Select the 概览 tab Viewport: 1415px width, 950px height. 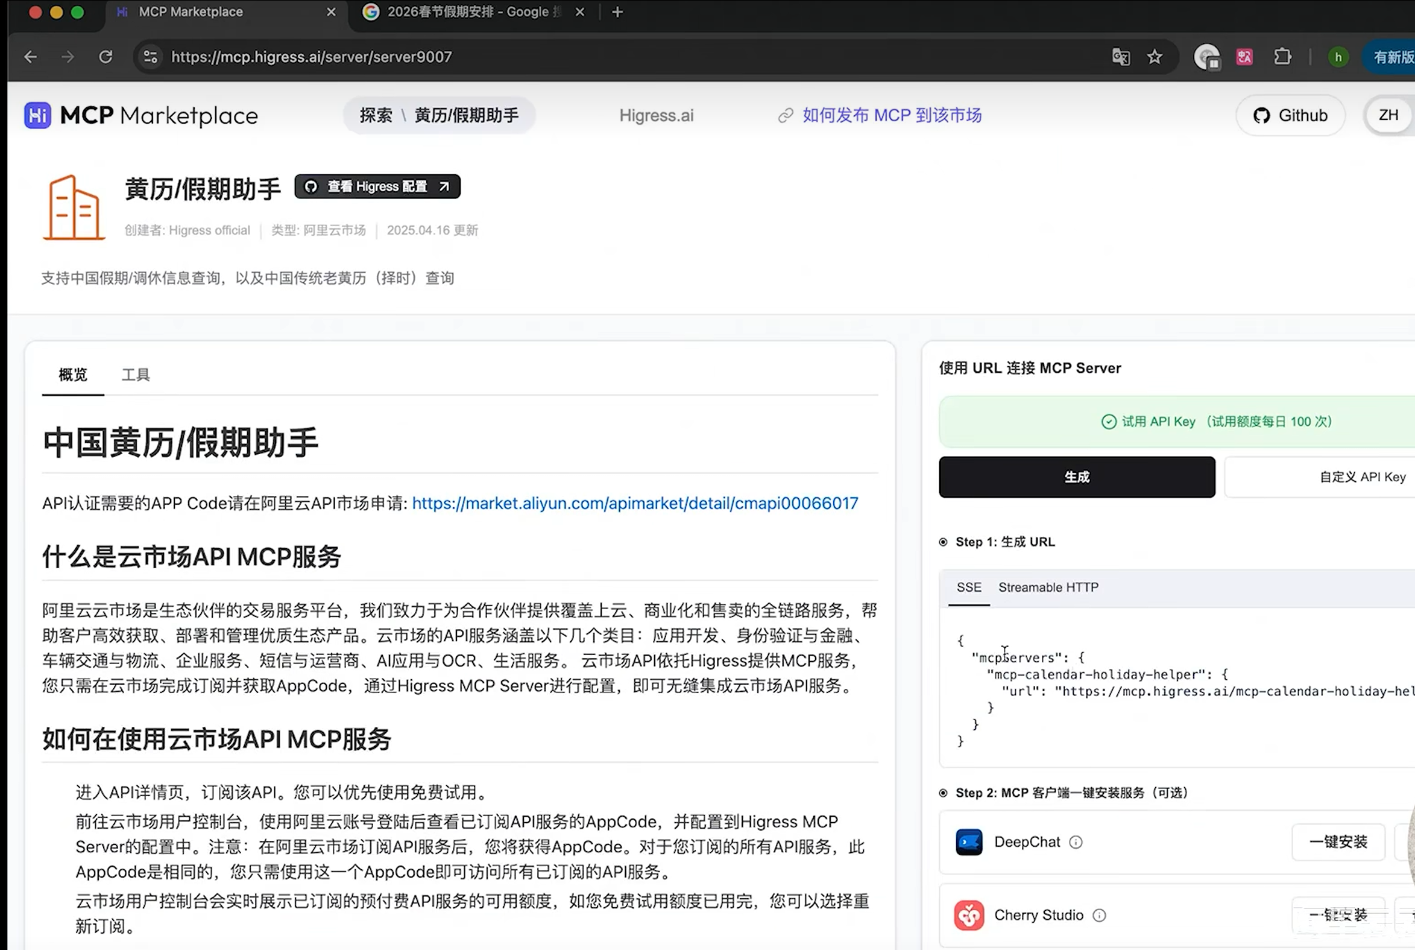[x=74, y=375]
